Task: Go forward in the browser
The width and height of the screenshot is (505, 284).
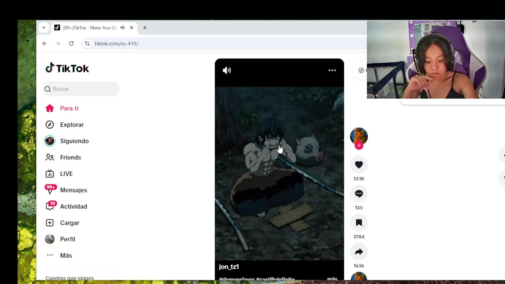Action: coord(58,43)
